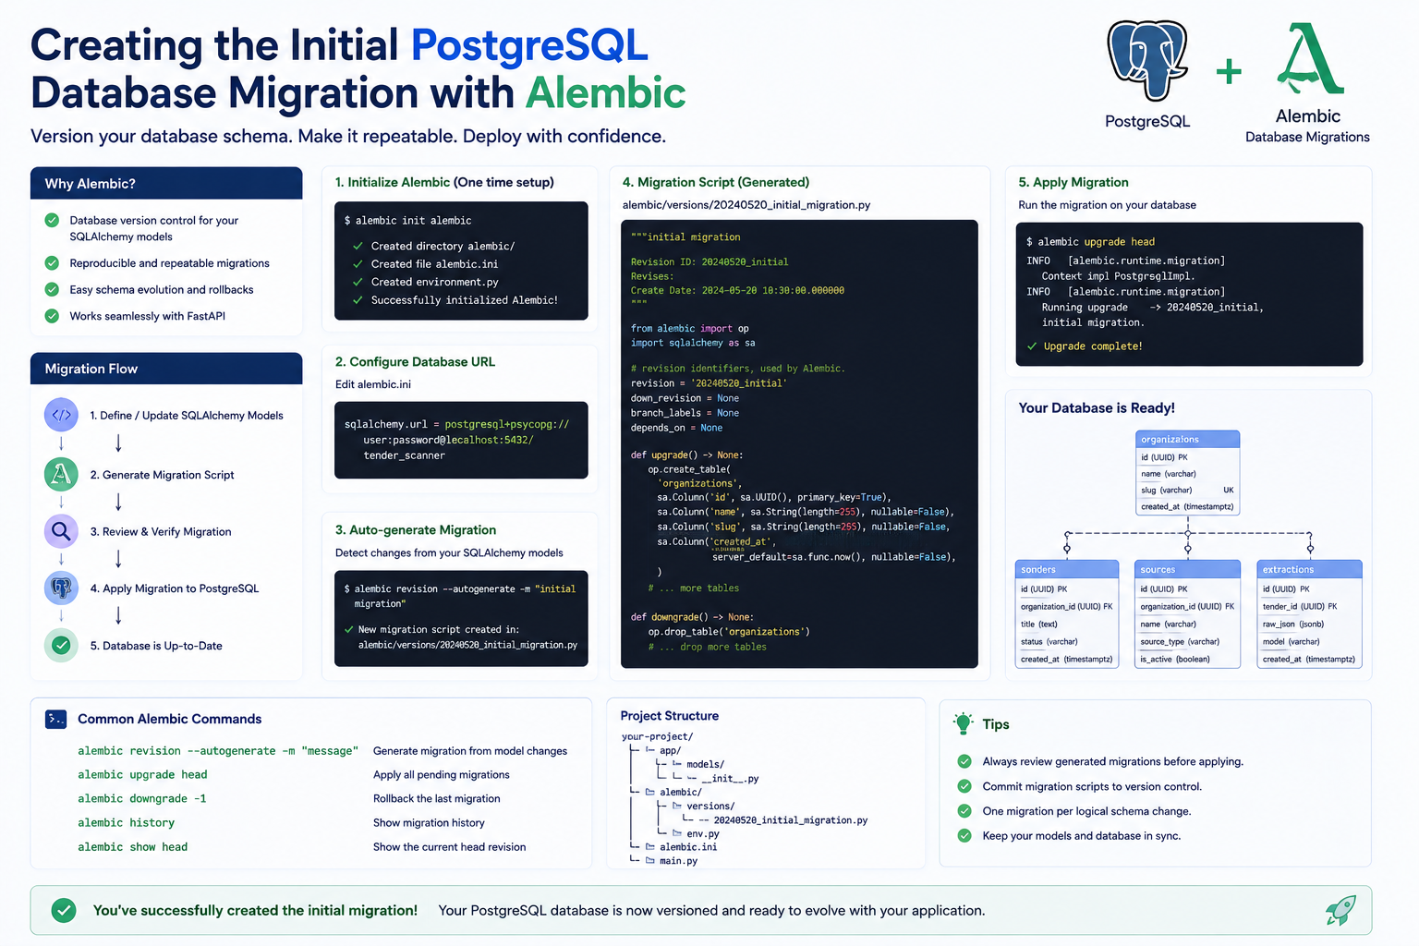Click the check icon beside Database version control
This screenshot has width=1419, height=946.
coord(52,220)
